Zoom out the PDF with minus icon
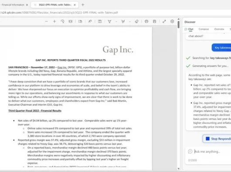 coord(46,21)
